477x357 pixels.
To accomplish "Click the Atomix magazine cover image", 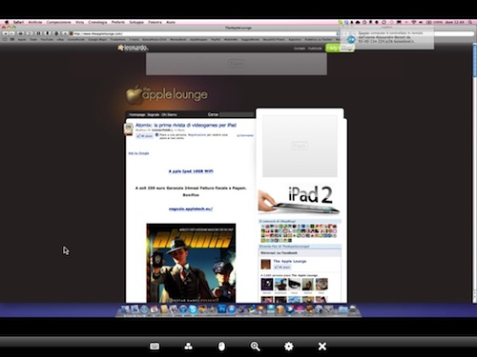I will pyautogui.click(x=191, y=263).
